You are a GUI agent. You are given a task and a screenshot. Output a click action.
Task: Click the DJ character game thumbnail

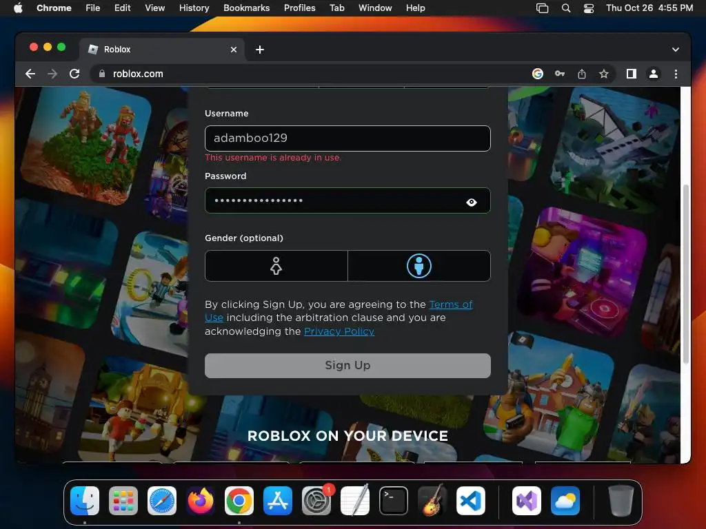click(583, 272)
